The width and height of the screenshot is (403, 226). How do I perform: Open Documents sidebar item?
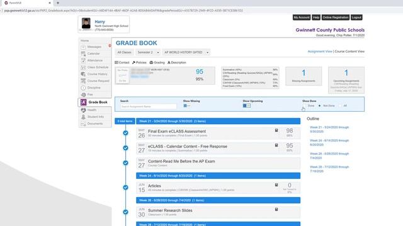click(95, 124)
